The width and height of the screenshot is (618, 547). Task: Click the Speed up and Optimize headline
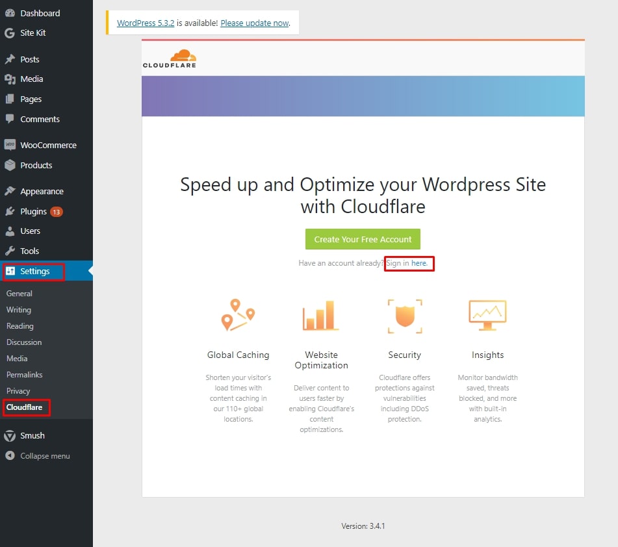[363, 196]
